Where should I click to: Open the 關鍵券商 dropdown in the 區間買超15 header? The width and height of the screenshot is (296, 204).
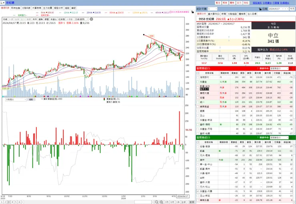coord(279,68)
